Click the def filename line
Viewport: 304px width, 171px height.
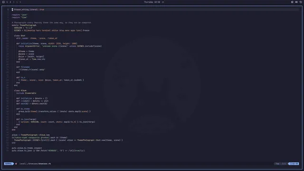[x=23, y=67]
